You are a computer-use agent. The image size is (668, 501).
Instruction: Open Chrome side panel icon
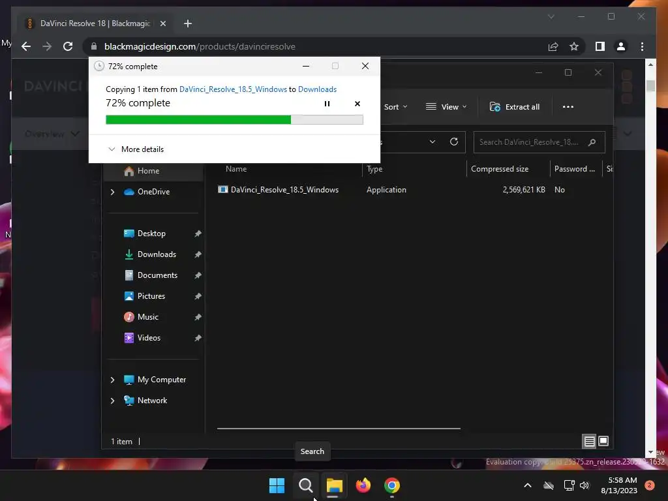(600, 46)
